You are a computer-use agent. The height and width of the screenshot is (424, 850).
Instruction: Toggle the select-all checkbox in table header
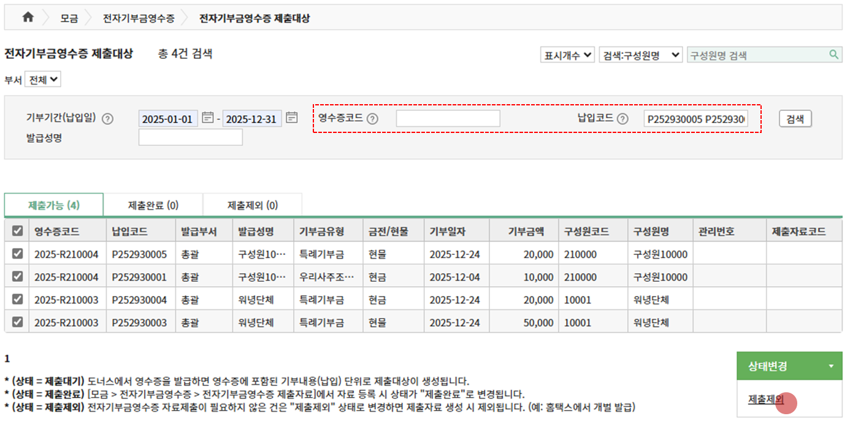tap(18, 231)
